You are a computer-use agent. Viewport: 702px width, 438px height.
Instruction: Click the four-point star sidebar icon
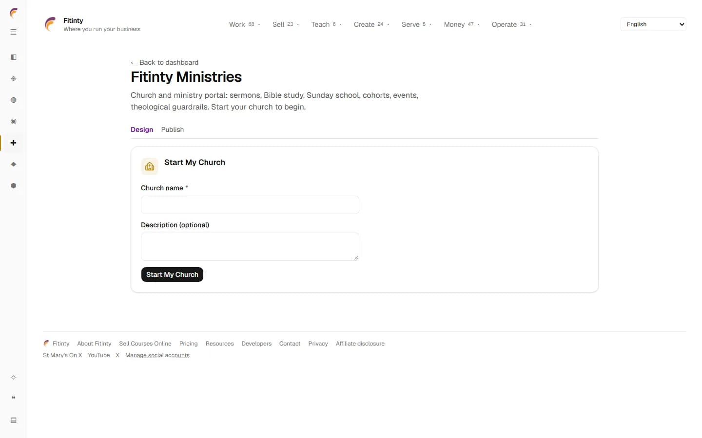click(14, 378)
